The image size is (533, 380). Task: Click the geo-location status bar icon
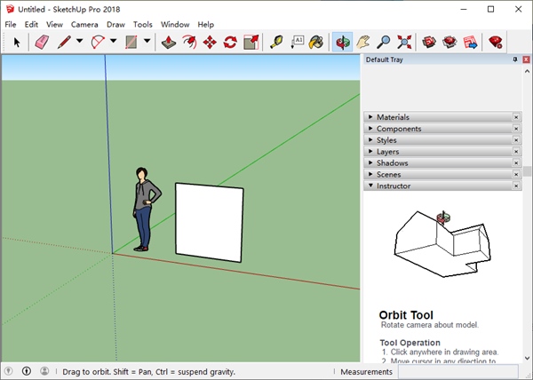pos(9,371)
